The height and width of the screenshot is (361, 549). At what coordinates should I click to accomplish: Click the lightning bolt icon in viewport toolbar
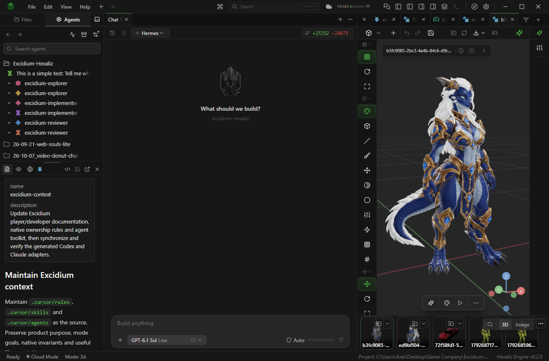click(367, 230)
